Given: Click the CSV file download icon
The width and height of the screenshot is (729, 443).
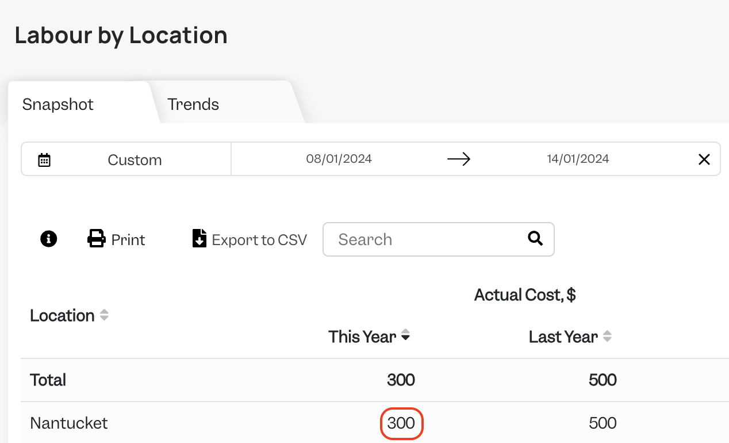Looking at the screenshot, I should pos(199,238).
